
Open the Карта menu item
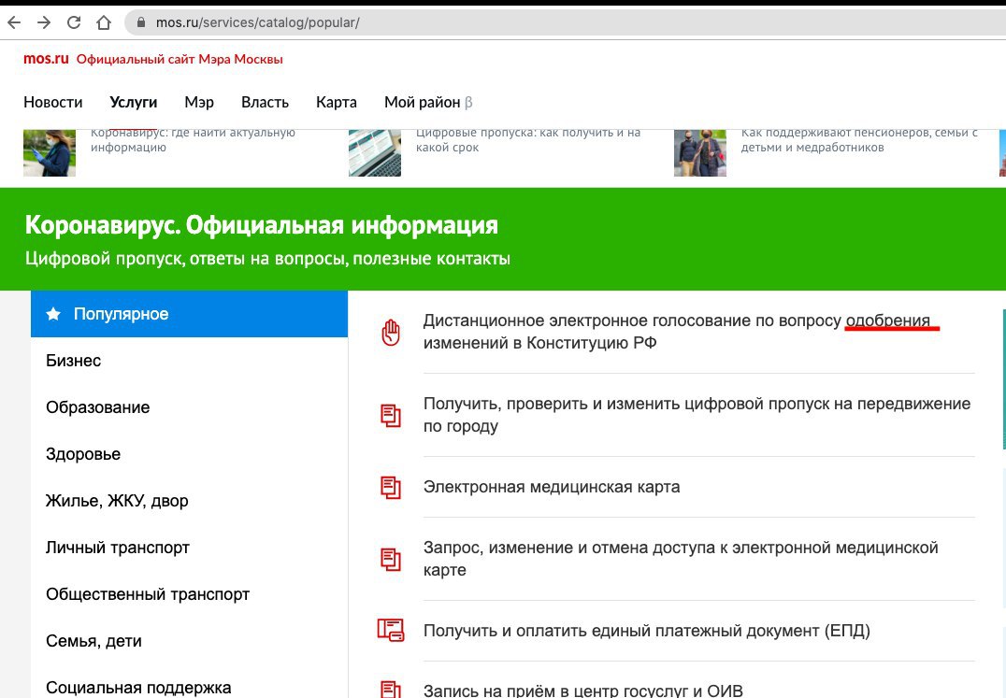click(337, 103)
